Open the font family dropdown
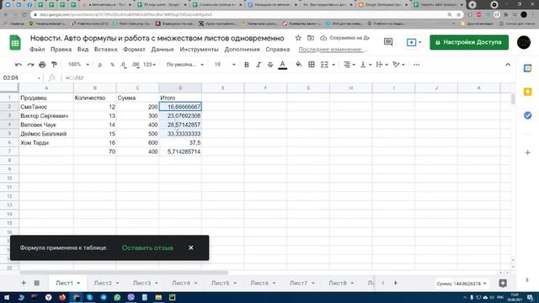The image size is (539, 303). [185, 65]
